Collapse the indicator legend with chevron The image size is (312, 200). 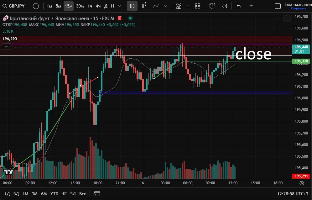(7, 47)
